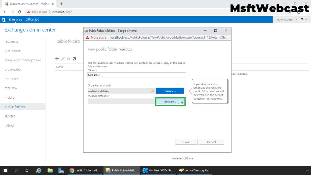
Task: Select Enterprise tab in header
Action: 15,19
